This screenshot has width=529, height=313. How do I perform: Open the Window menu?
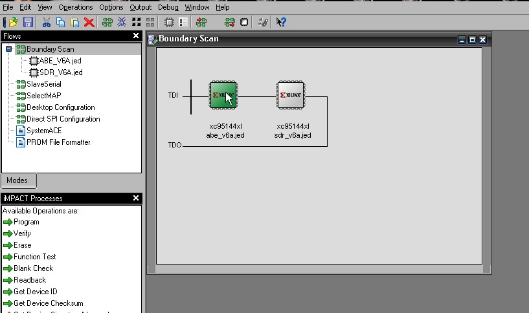(x=197, y=7)
